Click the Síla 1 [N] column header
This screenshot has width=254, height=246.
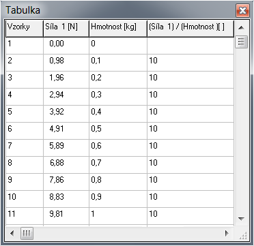(x=66, y=29)
